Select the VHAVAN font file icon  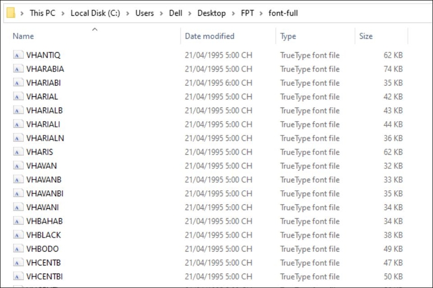(18, 166)
